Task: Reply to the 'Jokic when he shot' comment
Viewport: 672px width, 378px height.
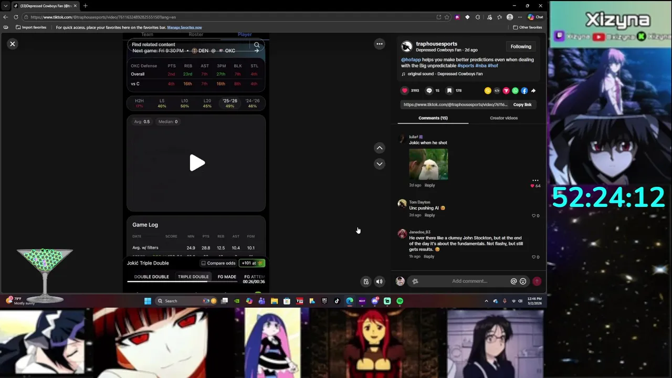Action: click(x=429, y=185)
